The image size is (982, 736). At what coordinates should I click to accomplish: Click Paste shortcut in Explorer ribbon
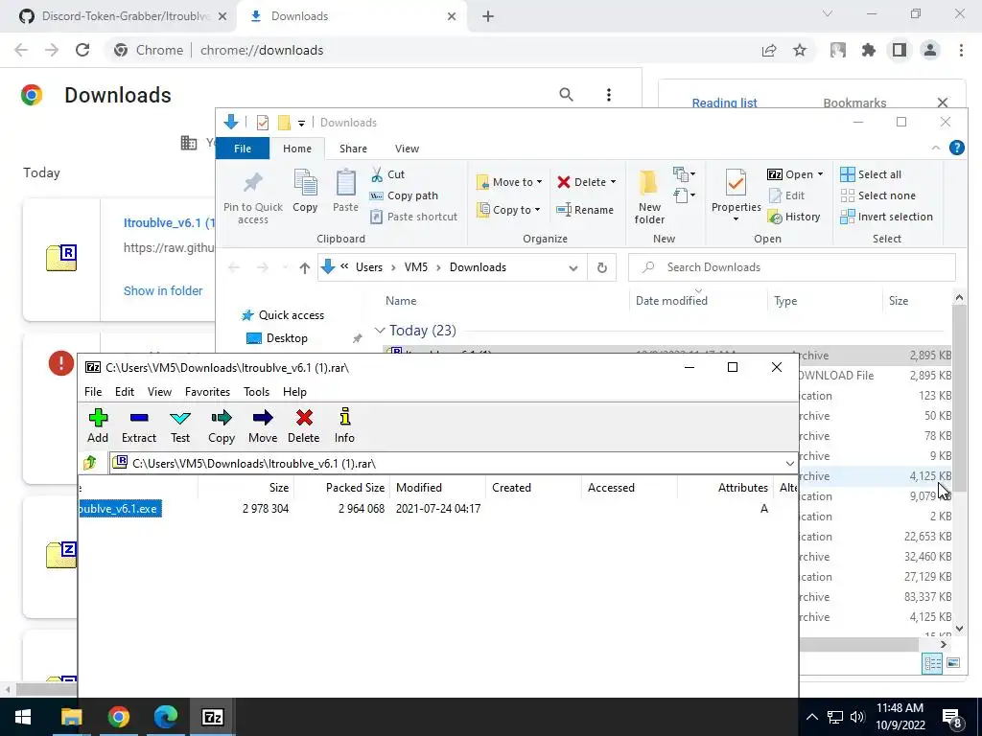tap(413, 217)
